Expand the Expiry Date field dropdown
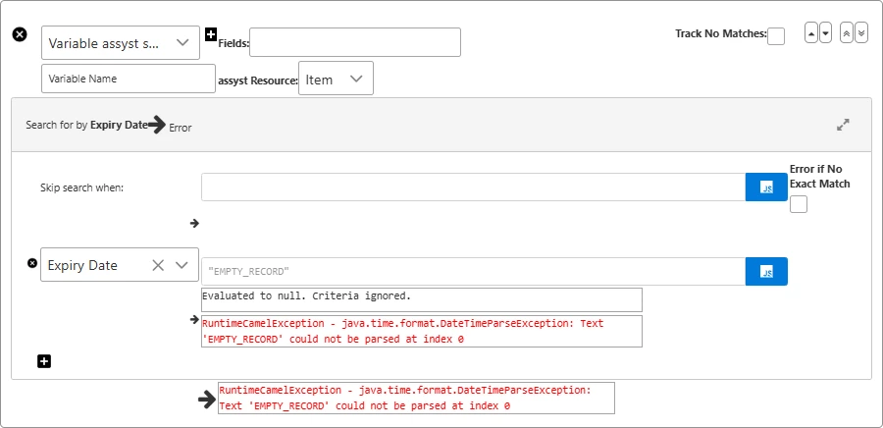The width and height of the screenshot is (883, 428). click(x=182, y=265)
